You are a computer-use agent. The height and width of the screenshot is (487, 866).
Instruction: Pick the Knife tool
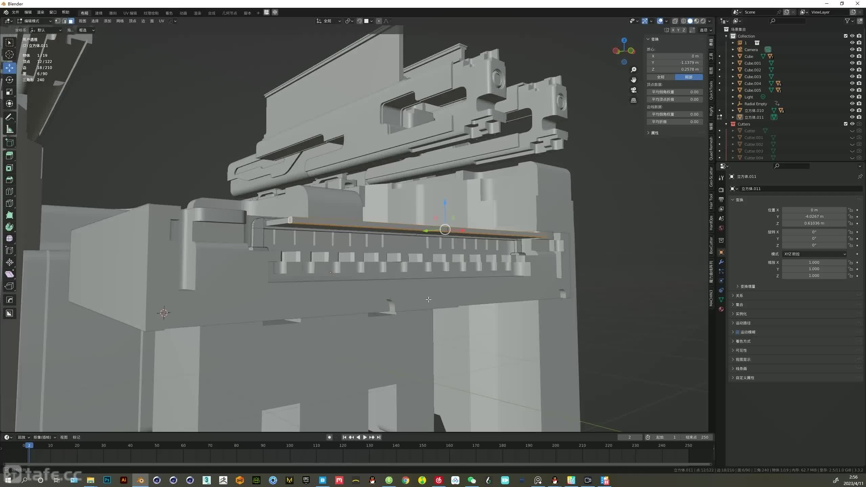pos(9,203)
